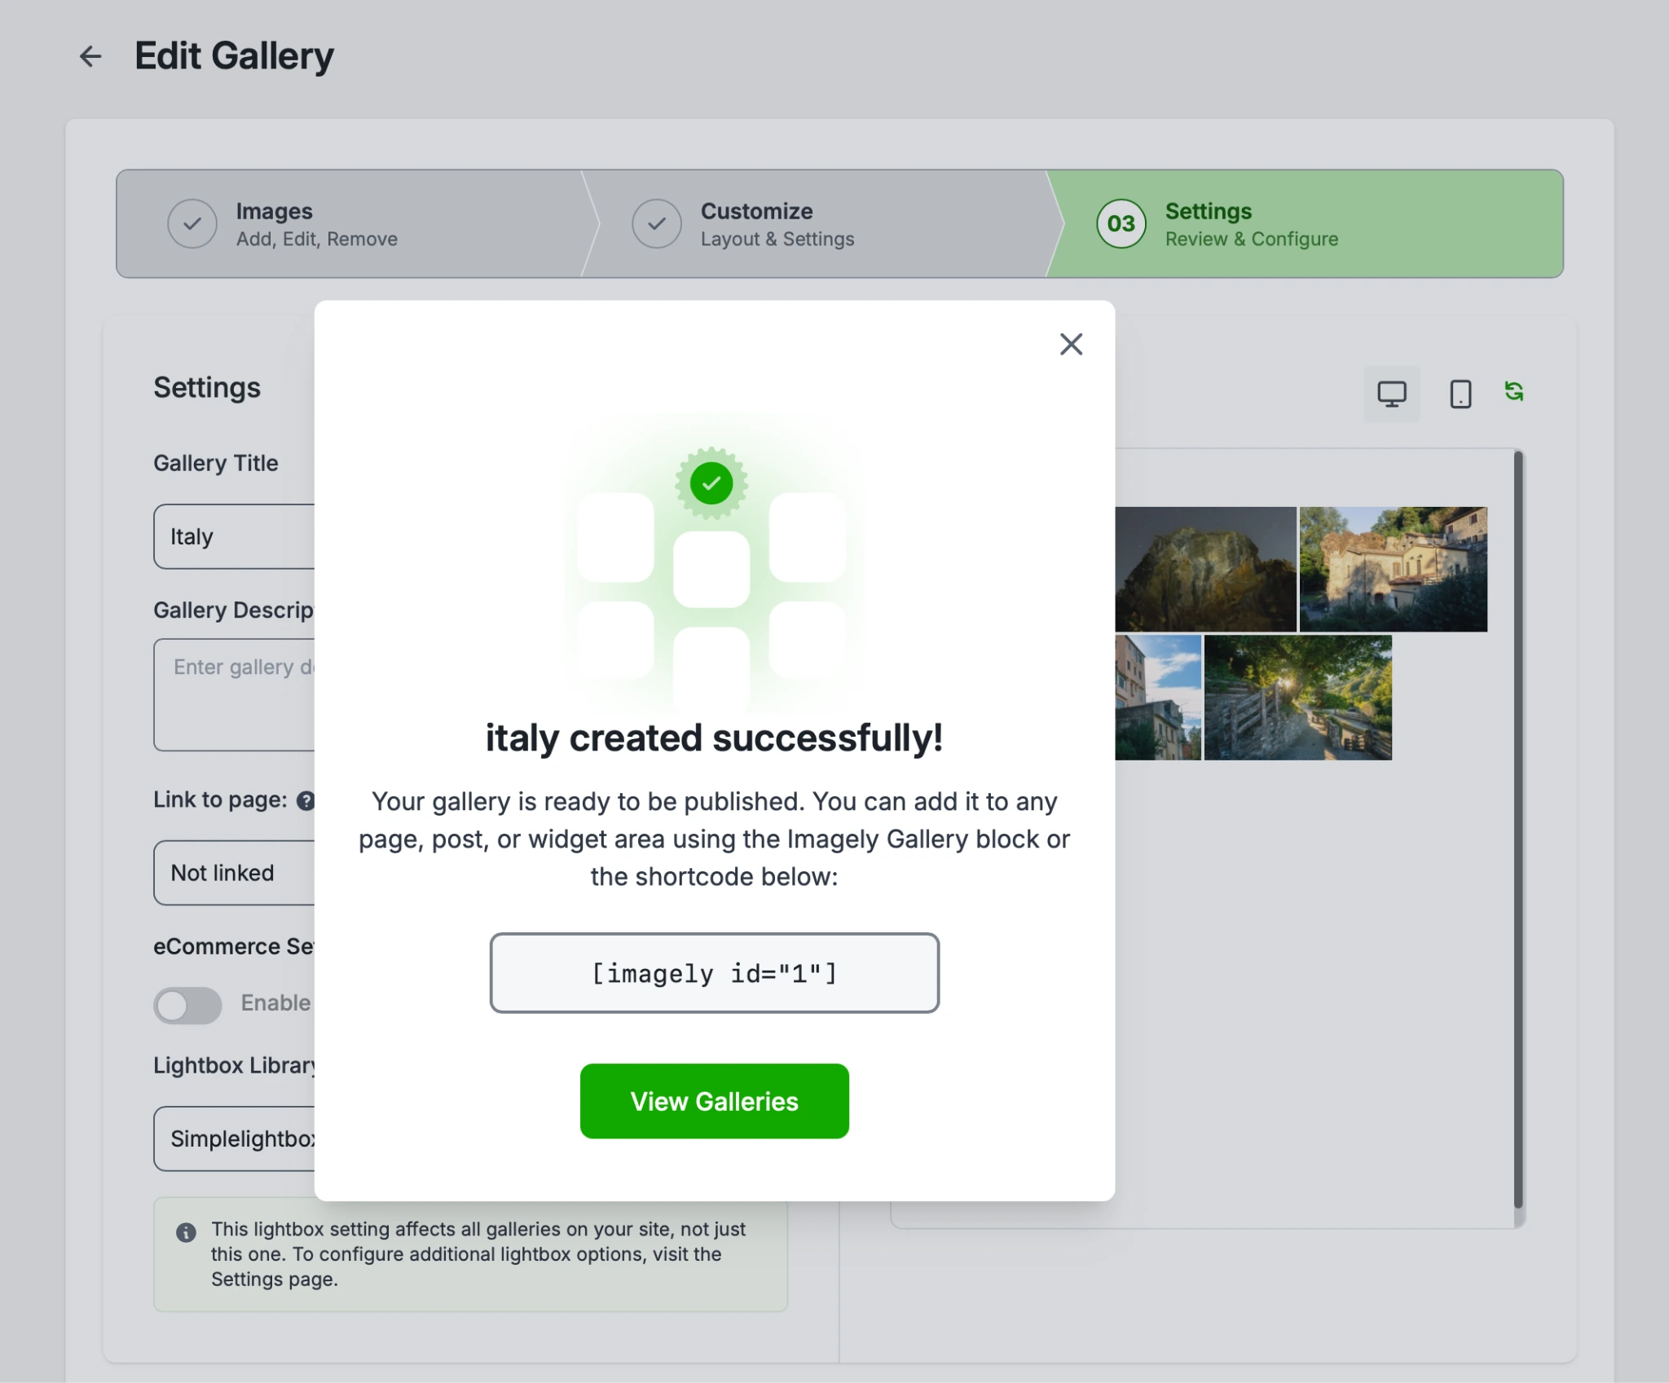Toggle the eCommerce Enable switch
The image size is (1669, 1383).
[187, 1006]
